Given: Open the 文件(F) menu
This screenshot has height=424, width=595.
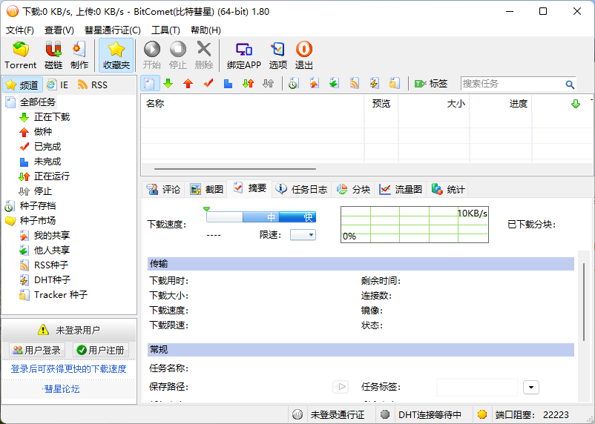Looking at the screenshot, I should pos(20,30).
